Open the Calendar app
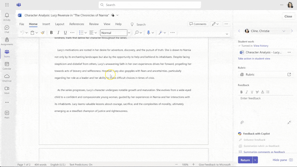297x167 pixels. [x=7, y=66]
